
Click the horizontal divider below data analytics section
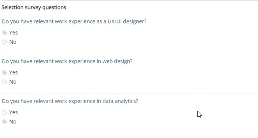(x=129, y=137)
